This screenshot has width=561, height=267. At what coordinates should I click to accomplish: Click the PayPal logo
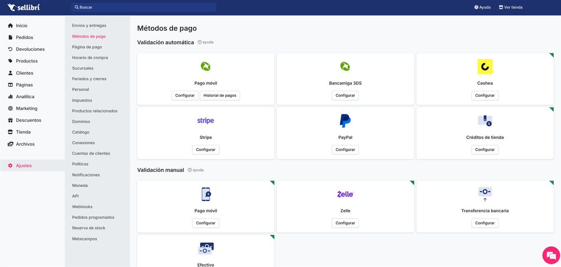click(x=345, y=121)
